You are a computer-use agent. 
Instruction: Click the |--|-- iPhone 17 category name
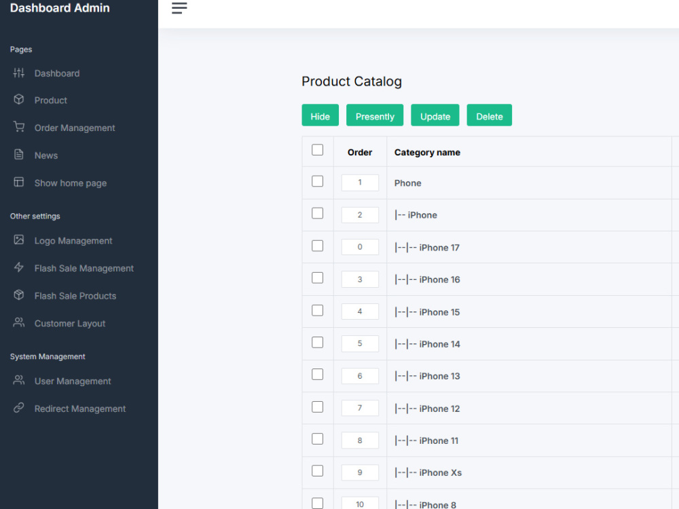point(426,248)
